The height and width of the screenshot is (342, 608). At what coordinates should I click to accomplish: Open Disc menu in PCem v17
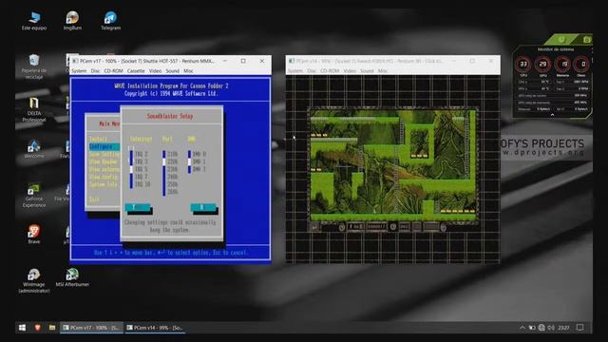point(95,71)
